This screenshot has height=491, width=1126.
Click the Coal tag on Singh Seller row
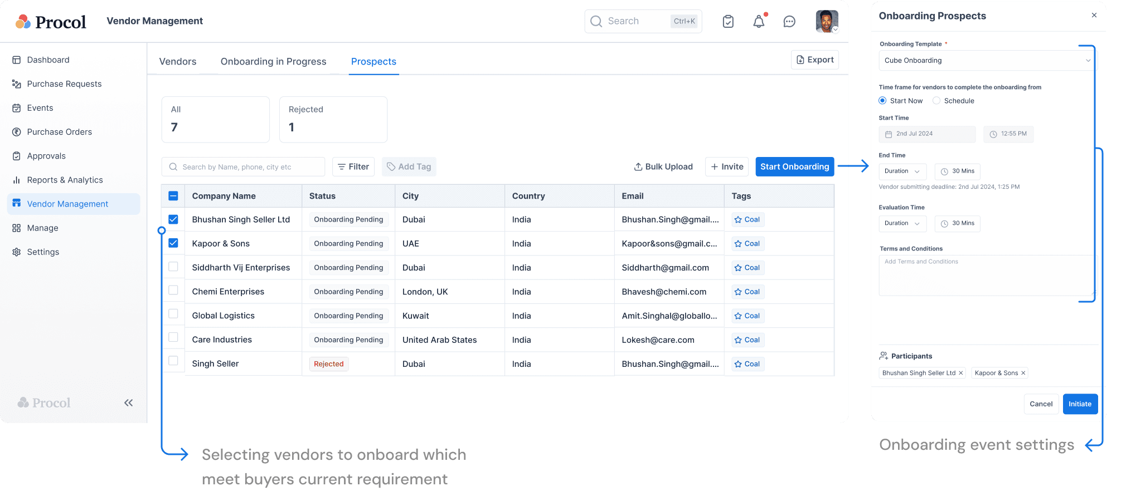[x=748, y=364]
